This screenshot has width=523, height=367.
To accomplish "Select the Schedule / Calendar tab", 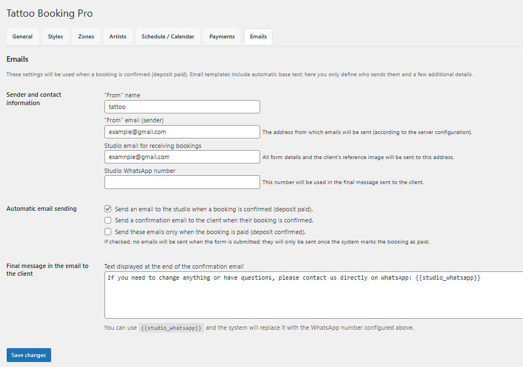I will point(168,37).
